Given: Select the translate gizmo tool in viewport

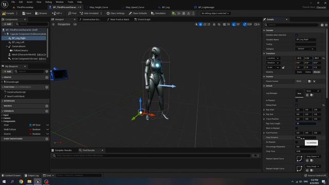Looking at the screenshot, I should tap(200, 24).
